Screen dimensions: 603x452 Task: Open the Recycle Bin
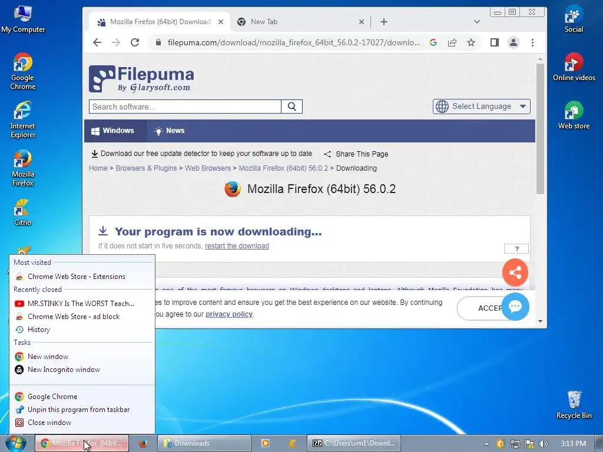[574, 405]
